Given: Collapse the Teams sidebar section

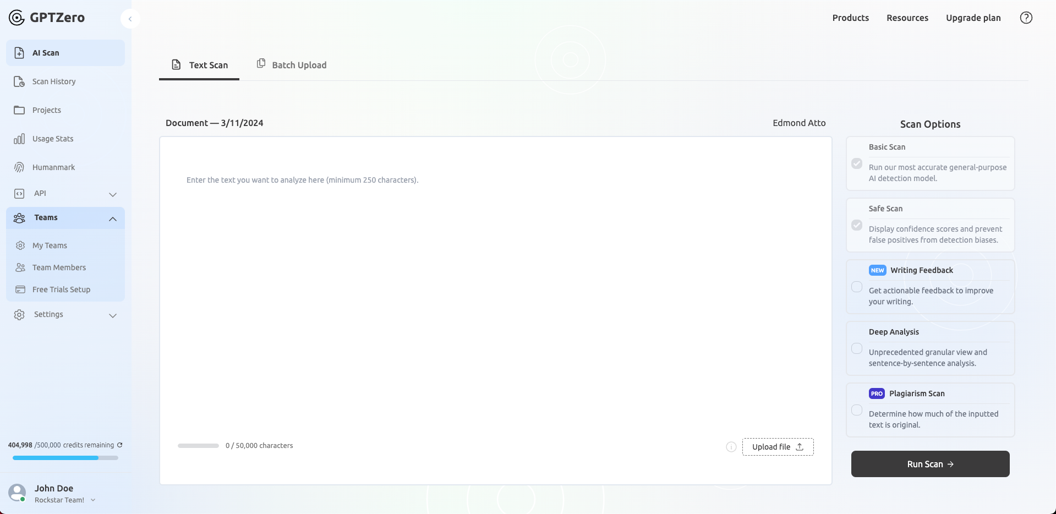Looking at the screenshot, I should click(x=112, y=218).
